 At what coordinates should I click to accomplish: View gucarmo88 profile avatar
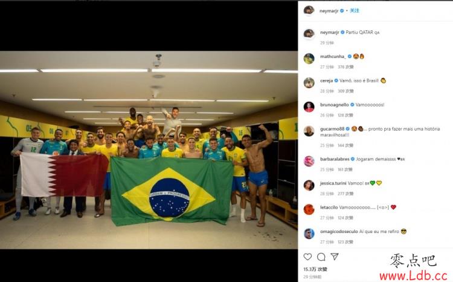coord(309,131)
